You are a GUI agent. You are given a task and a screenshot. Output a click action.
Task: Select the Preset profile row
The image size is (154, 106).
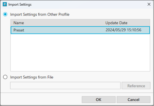pyautogui.click(x=80, y=30)
